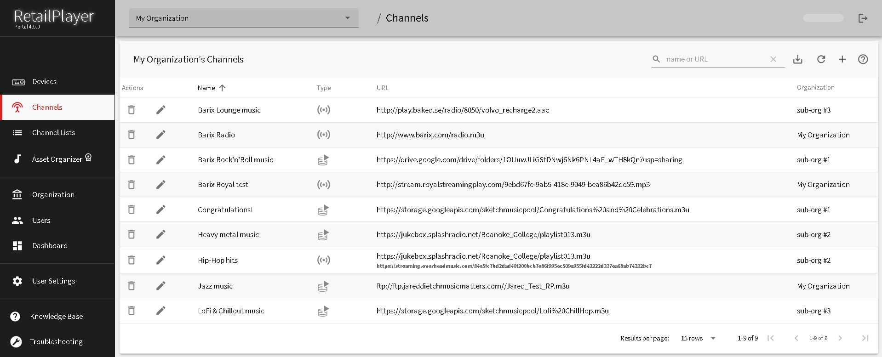Go to Channel Lists in sidebar
Image resolution: width=882 pixels, height=357 pixels.
(53, 133)
